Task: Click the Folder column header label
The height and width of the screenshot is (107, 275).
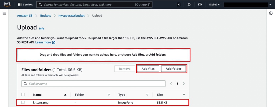Action: (79, 95)
